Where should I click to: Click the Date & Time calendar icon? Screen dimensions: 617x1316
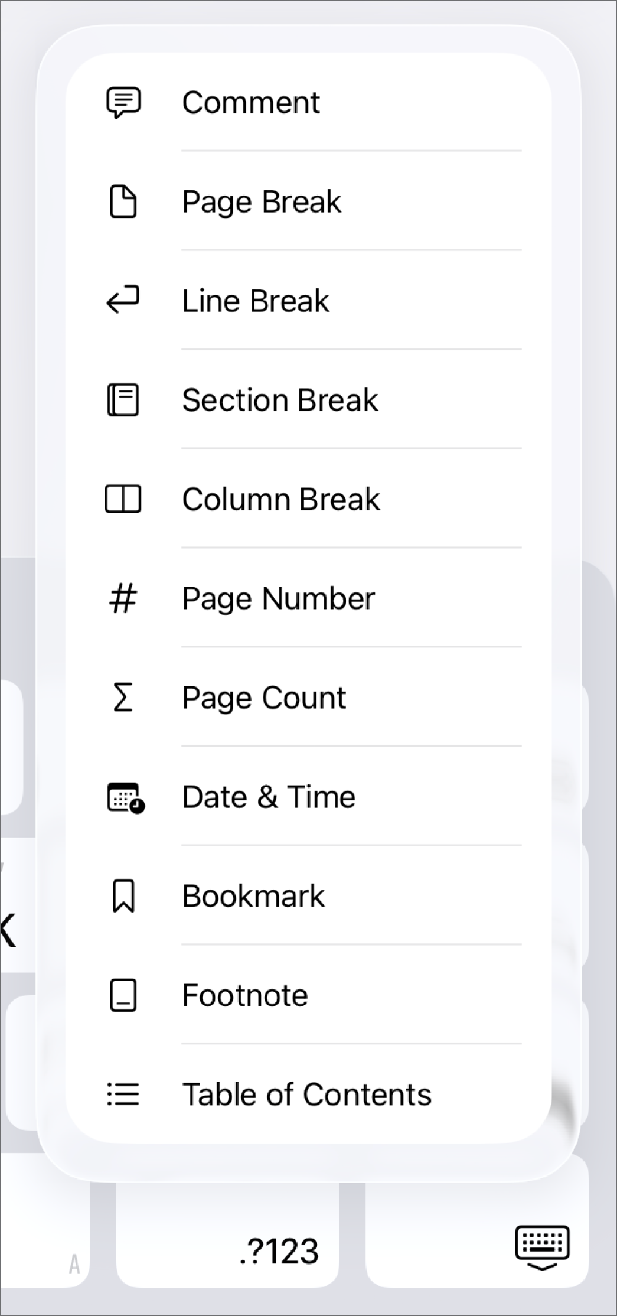click(x=125, y=797)
